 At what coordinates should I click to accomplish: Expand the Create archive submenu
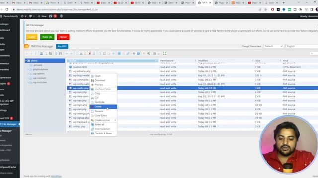click(x=103, y=120)
